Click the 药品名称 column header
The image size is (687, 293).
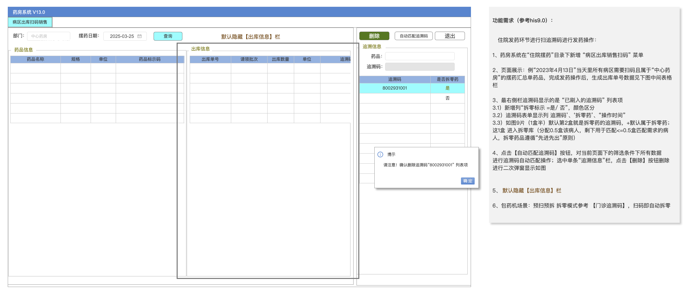[x=35, y=59]
